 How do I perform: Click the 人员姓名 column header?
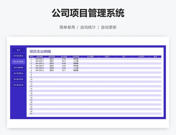(141, 57)
